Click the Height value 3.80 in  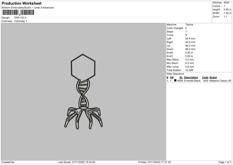(x=227, y=9)
